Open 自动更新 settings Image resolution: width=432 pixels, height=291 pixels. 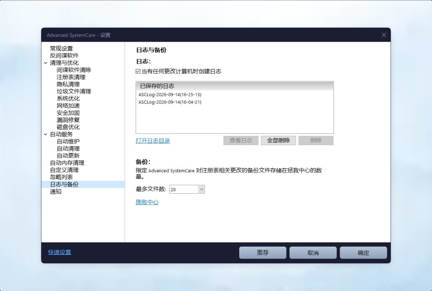pos(68,156)
